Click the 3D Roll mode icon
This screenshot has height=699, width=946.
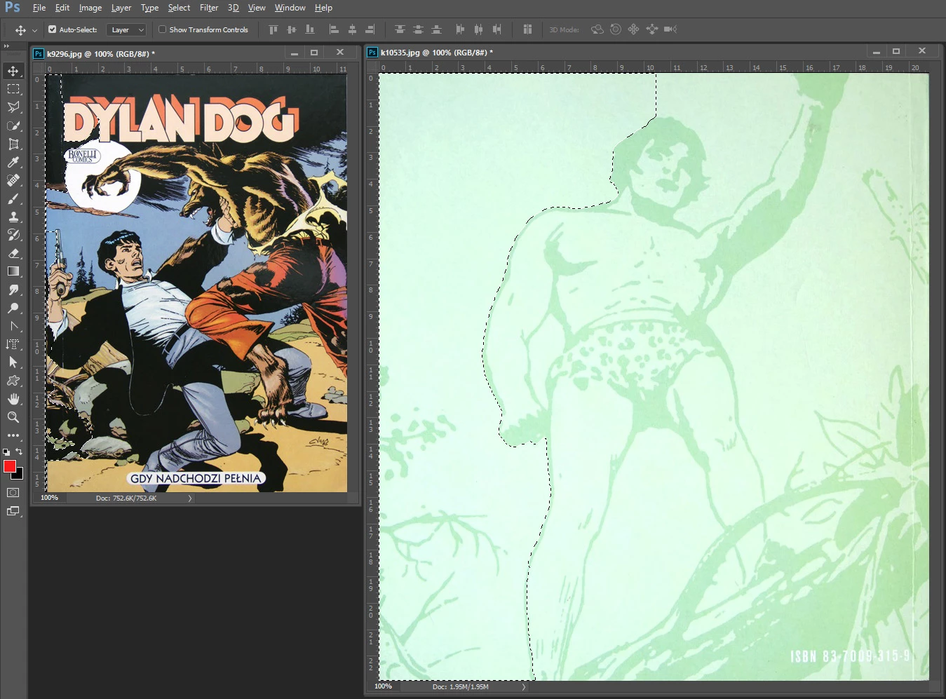(x=616, y=29)
